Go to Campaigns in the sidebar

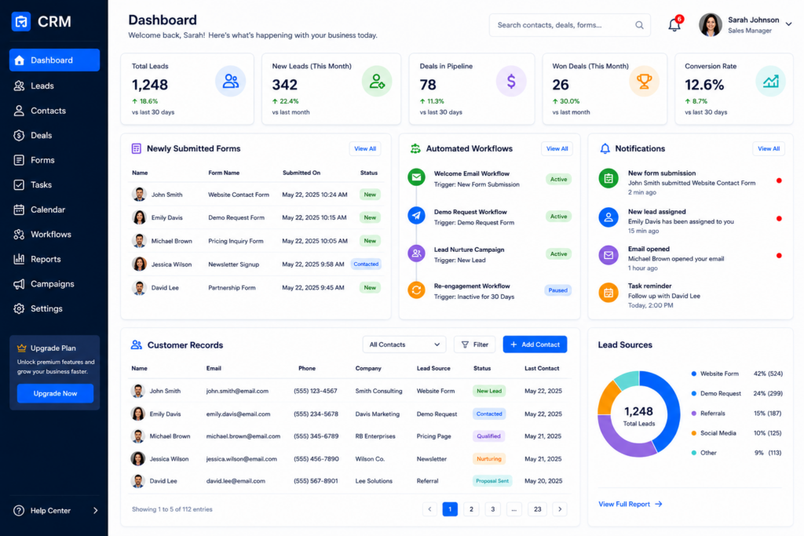coord(54,284)
